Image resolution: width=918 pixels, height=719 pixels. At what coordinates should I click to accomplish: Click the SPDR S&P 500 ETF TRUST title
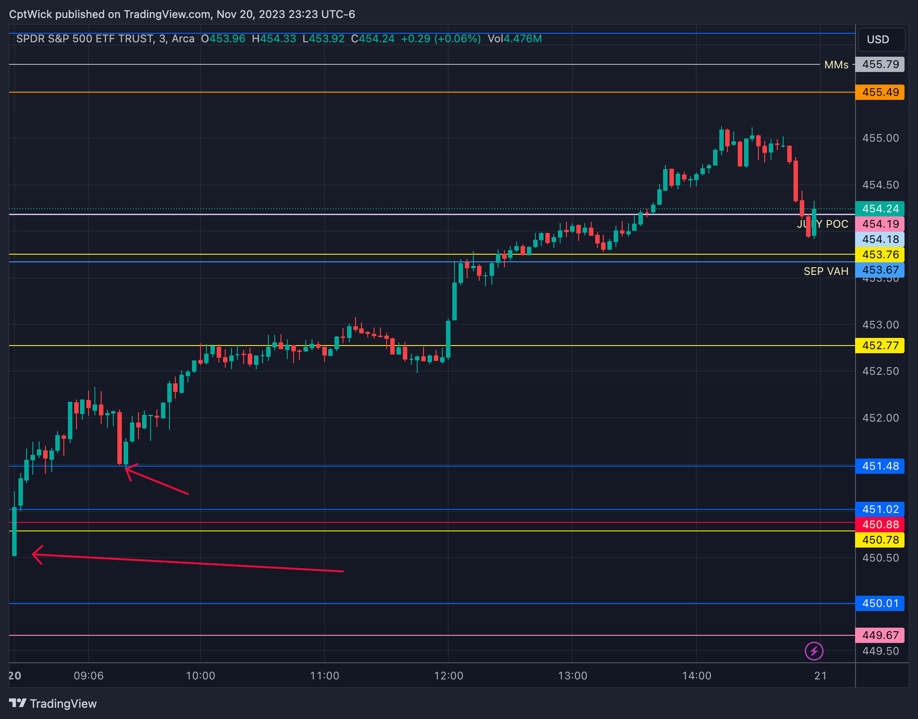85,39
